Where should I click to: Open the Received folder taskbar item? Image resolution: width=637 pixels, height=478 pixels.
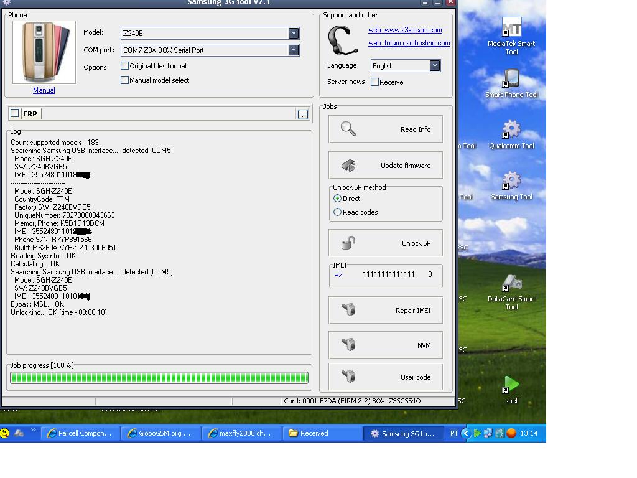(x=322, y=433)
